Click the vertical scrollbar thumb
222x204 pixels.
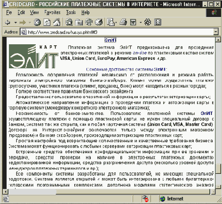(x=218, y=169)
